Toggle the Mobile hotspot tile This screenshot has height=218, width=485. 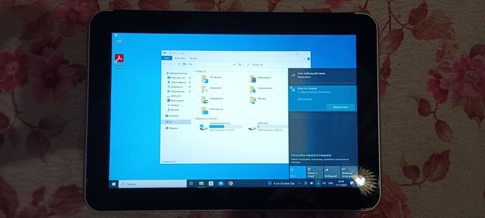[x=349, y=172]
